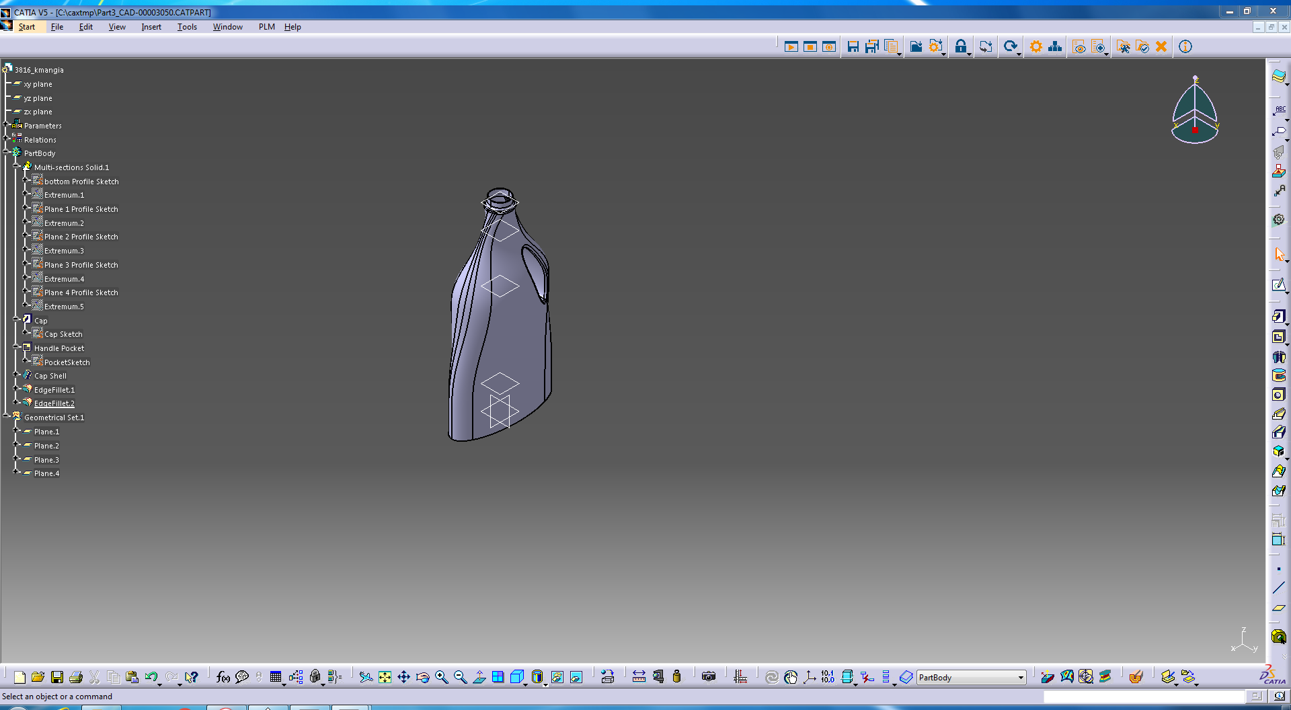Expand the Parameters tree node
Image resolution: width=1291 pixels, height=710 pixels.
[x=6, y=125]
